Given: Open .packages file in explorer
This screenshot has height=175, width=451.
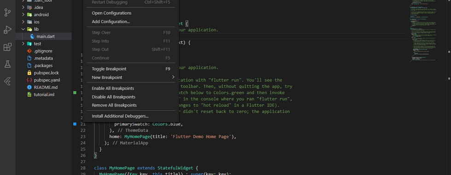Looking at the screenshot, I should coord(44,65).
